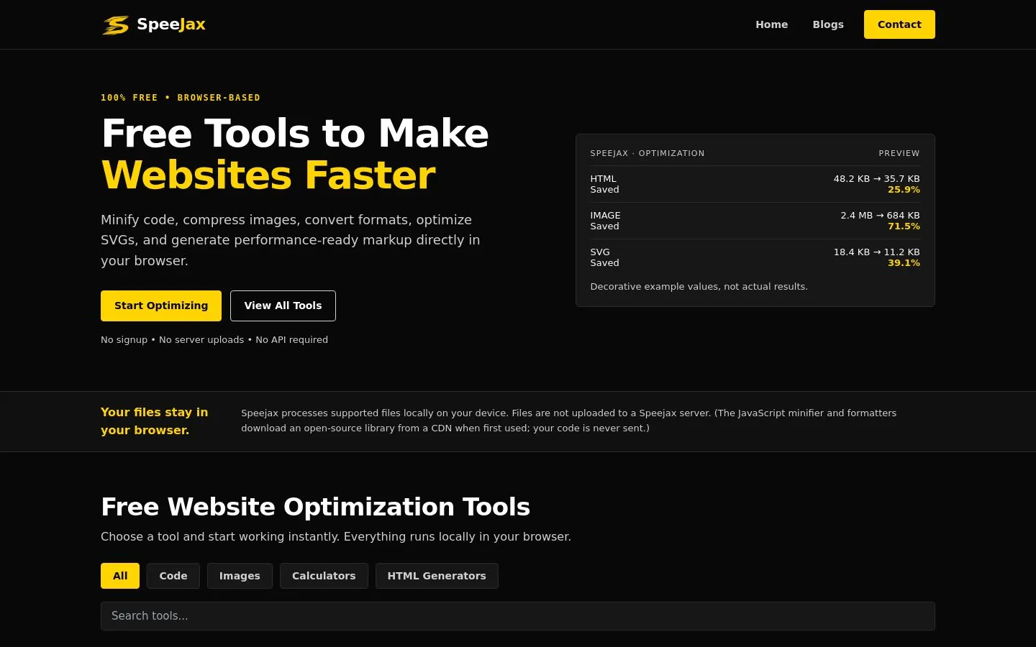The width and height of the screenshot is (1036, 647).
Task: Click the '100% FREE • BROWSER-BASED' tagline
Action: pos(181,98)
